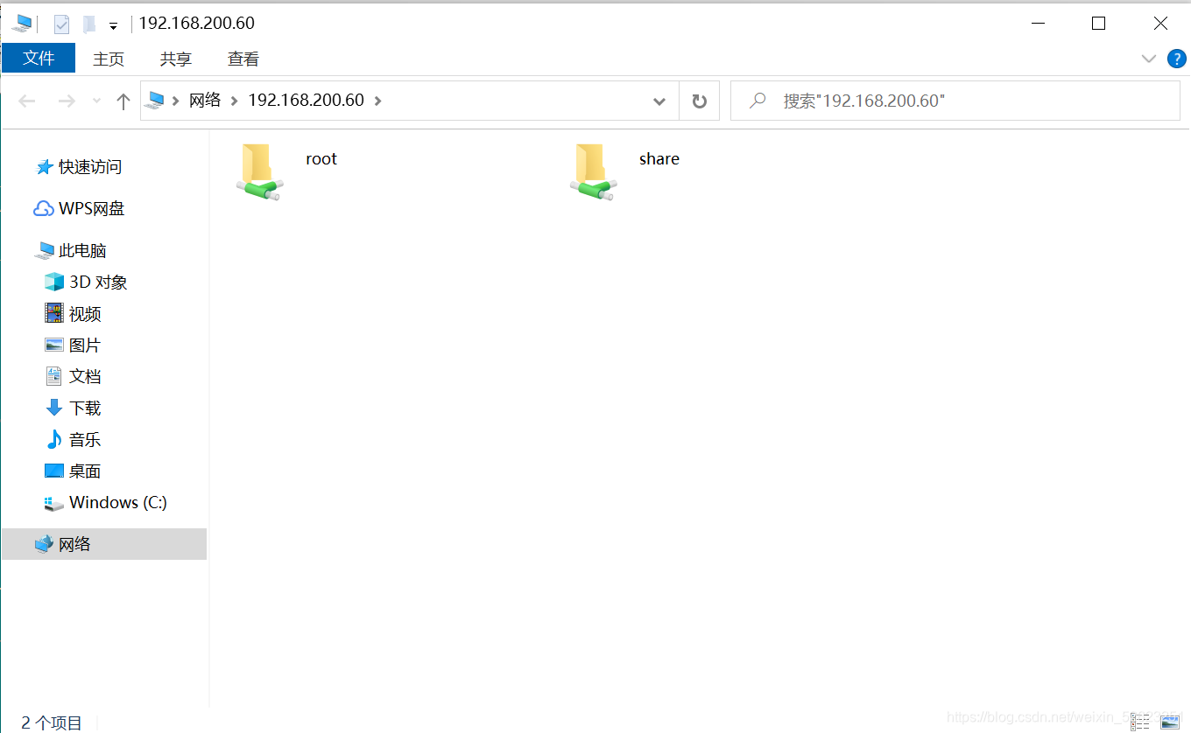Image resolution: width=1191 pixels, height=733 pixels.
Task: Open 3D 对象 in the sidebar
Action: point(98,283)
